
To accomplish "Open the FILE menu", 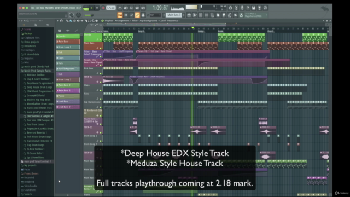I will click(33, 8).
